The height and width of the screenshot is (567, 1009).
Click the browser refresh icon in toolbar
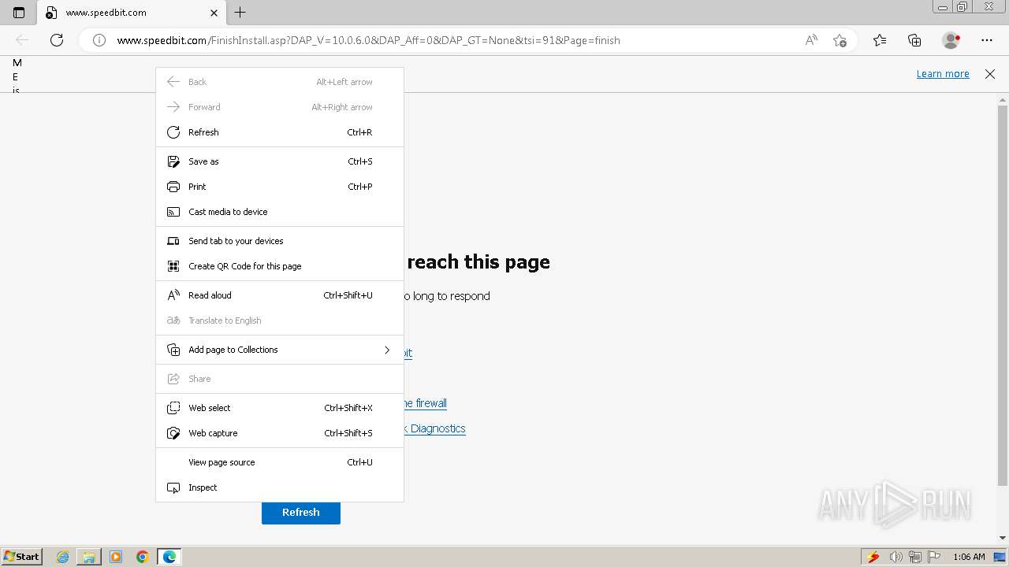coord(57,40)
